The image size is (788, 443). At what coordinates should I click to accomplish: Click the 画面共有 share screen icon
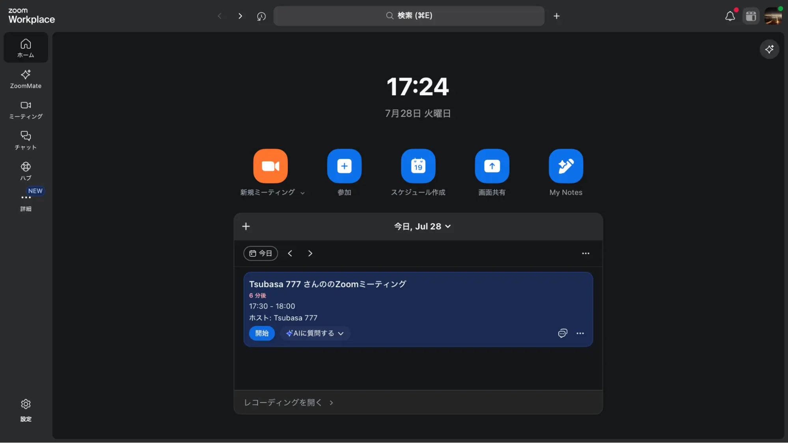point(492,166)
